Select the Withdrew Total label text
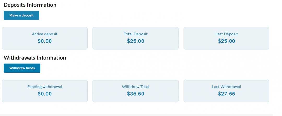 click(136, 87)
